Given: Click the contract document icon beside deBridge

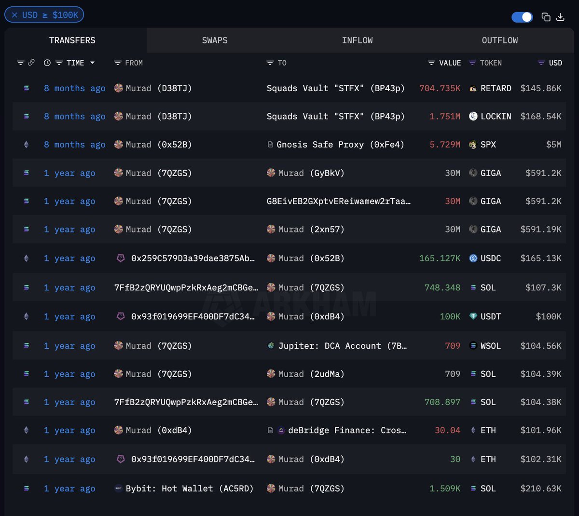Looking at the screenshot, I should point(270,430).
